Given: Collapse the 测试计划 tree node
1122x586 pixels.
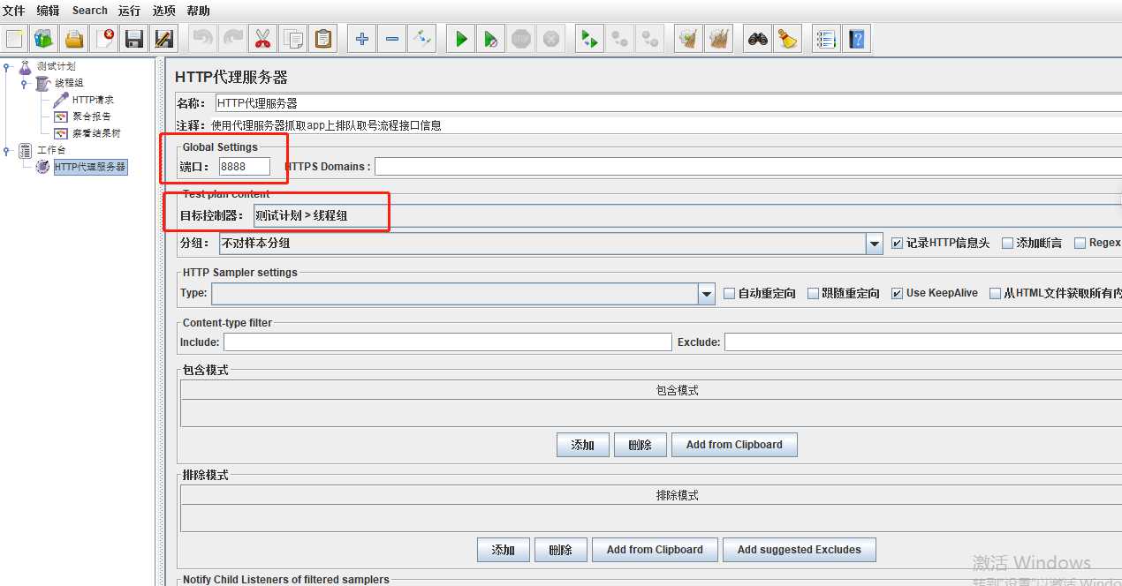Looking at the screenshot, I should (x=8, y=67).
